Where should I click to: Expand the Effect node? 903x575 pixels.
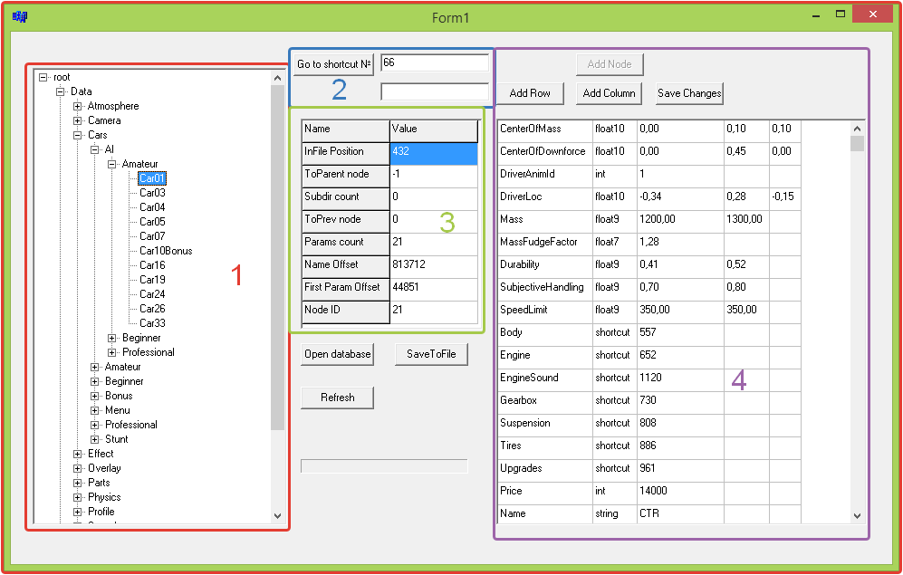[77, 455]
